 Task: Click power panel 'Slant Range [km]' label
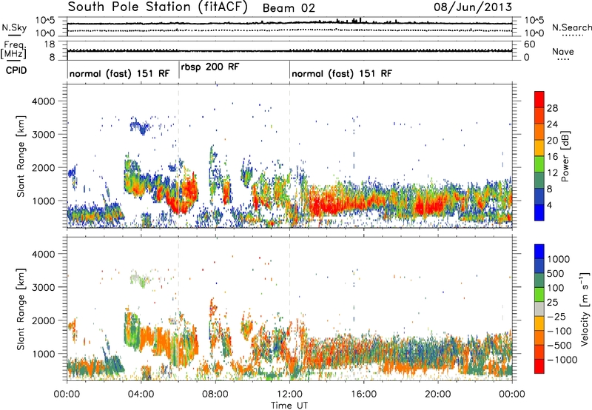tap(21, 156)
